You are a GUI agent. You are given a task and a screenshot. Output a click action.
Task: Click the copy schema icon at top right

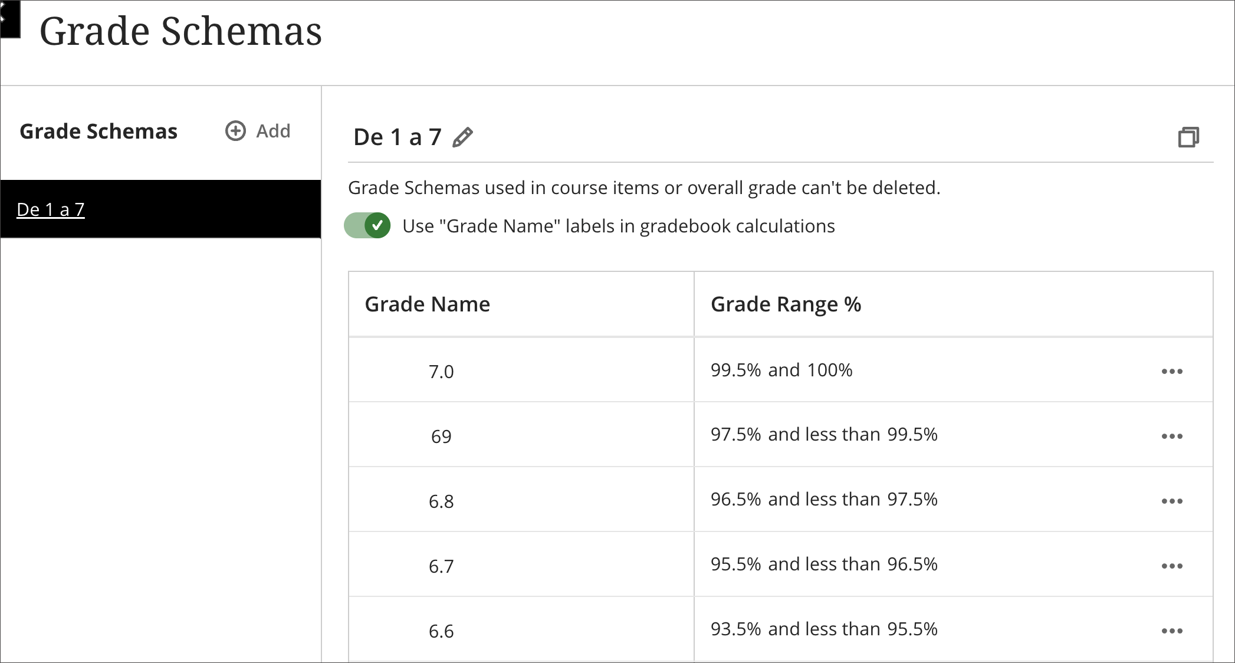[x=1190, y=136]
